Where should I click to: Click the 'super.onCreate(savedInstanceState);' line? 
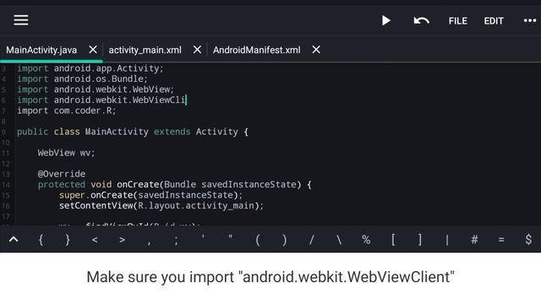click(150, 195)
